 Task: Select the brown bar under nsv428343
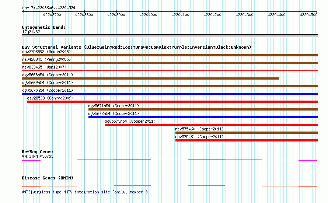point(170,63)
